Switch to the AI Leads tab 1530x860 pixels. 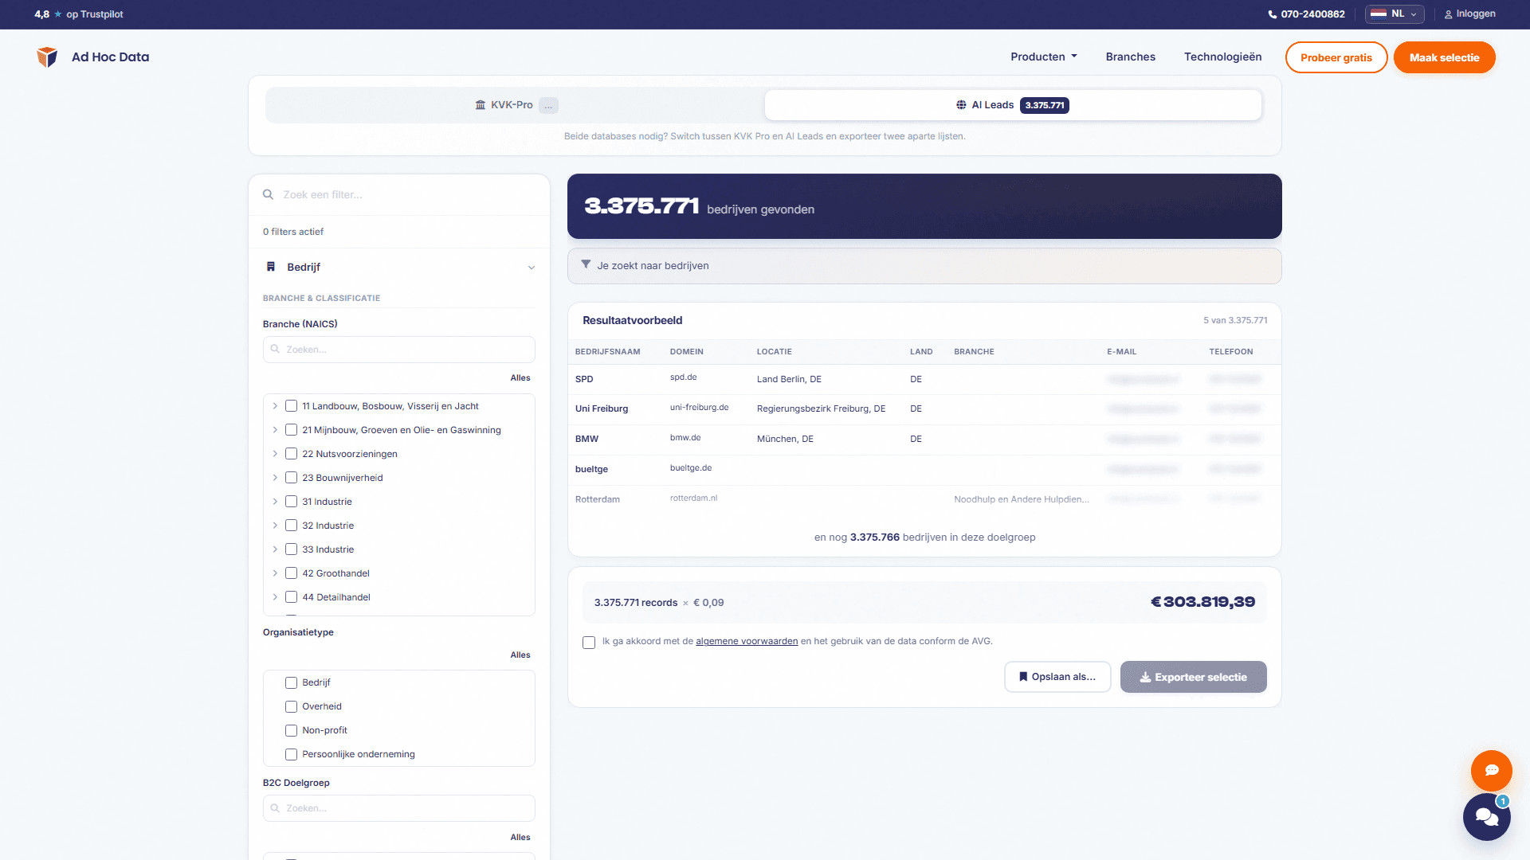(1013, 105)
